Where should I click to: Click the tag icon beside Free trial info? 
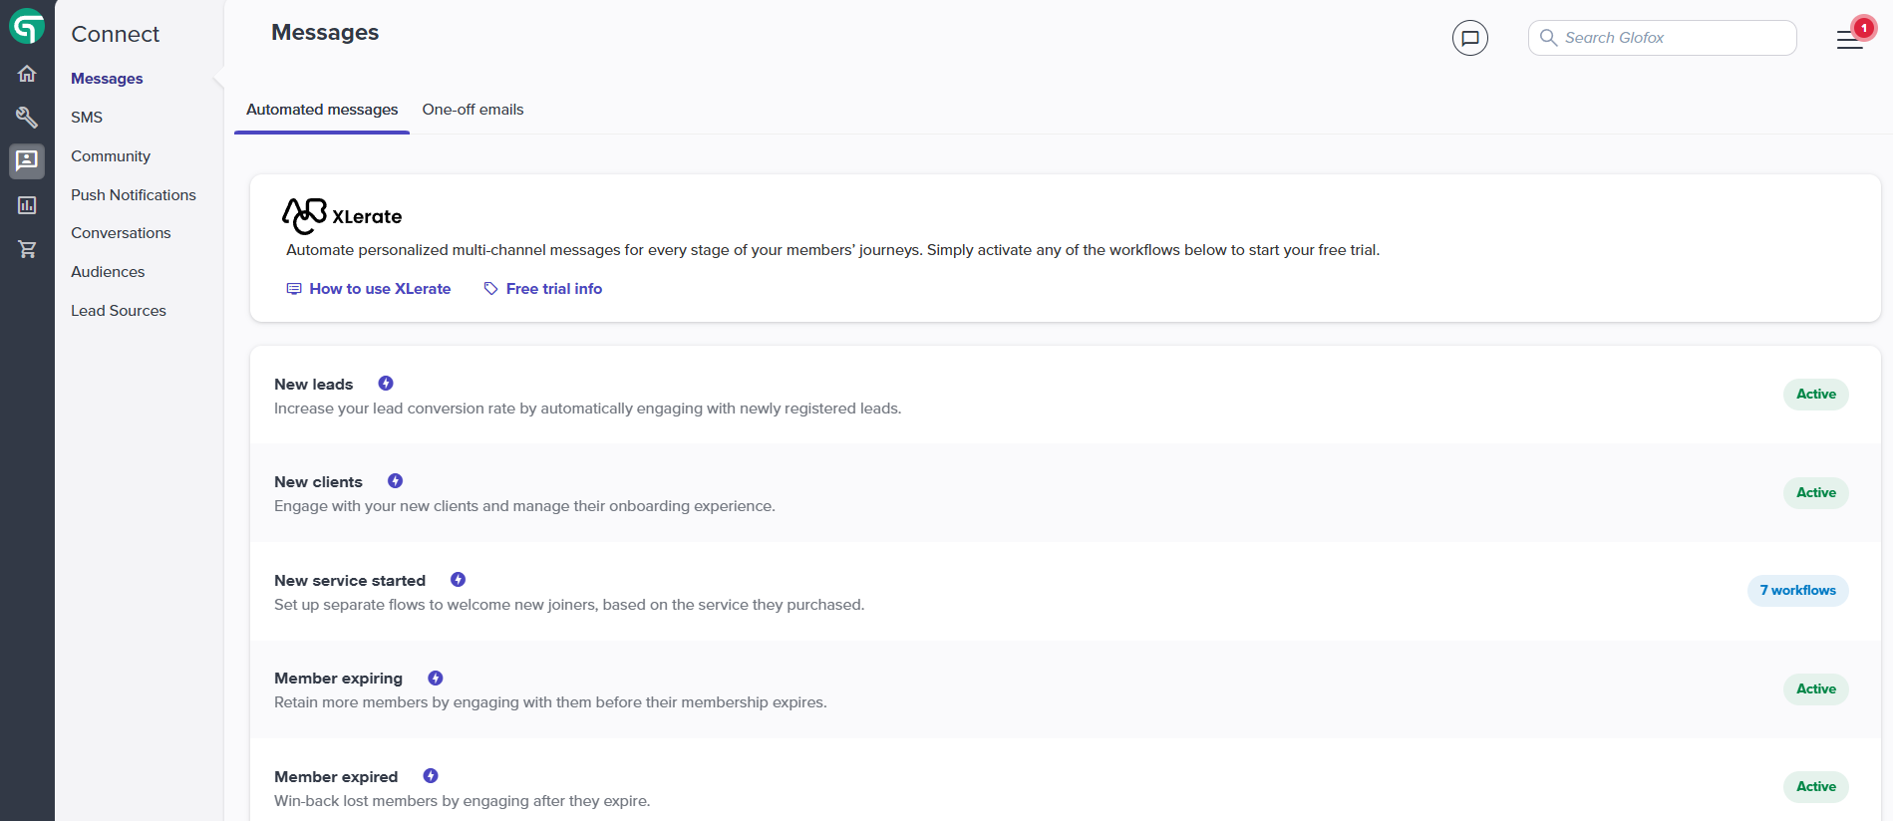tap(490, 289)
